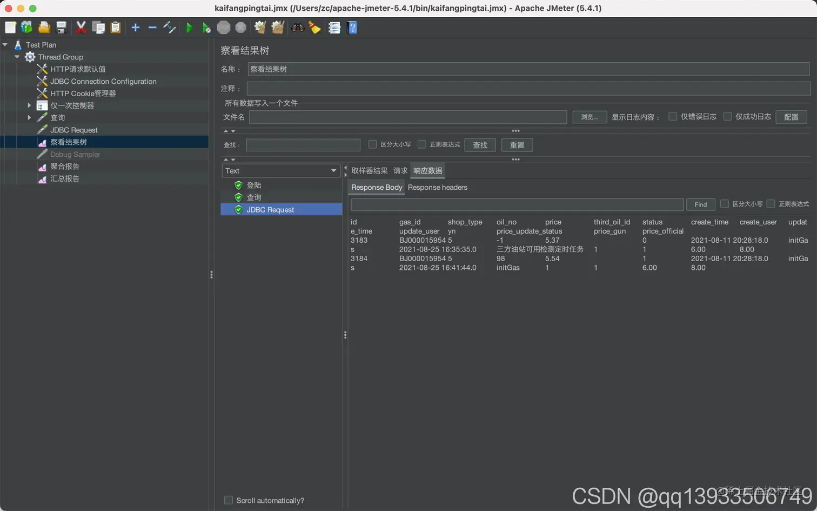The height and width of the screenshot is (511, 817).
Task: Click the Cut scissors icon
Action: click(81, 28)
